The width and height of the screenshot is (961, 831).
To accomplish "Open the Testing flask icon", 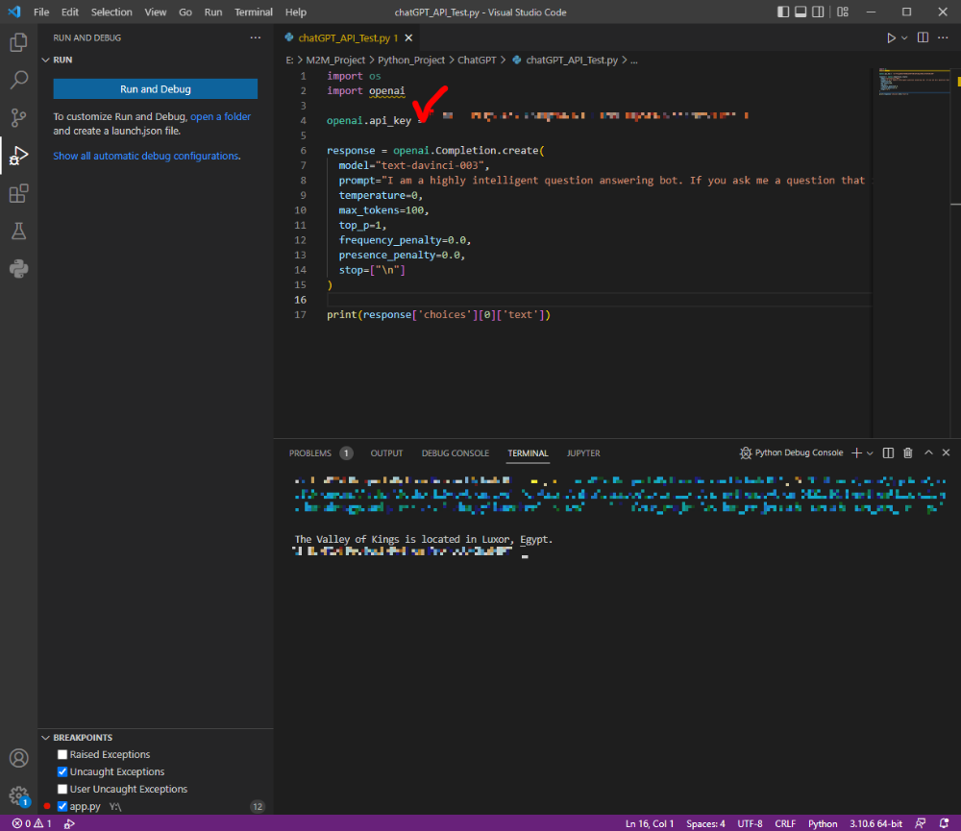I will [x=18, y=231].
